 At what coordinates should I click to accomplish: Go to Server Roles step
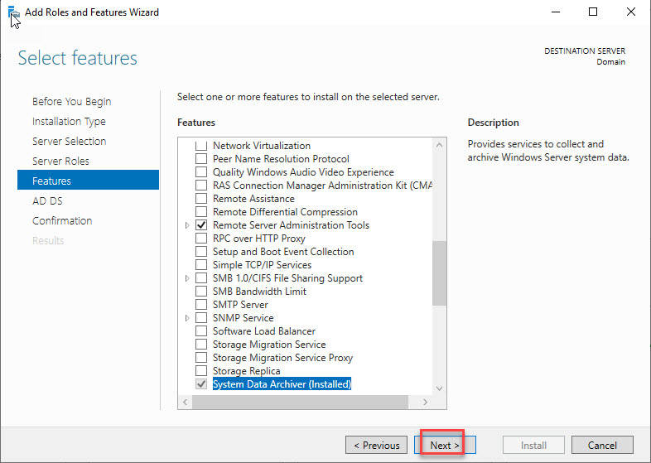(x=60, y=161)
